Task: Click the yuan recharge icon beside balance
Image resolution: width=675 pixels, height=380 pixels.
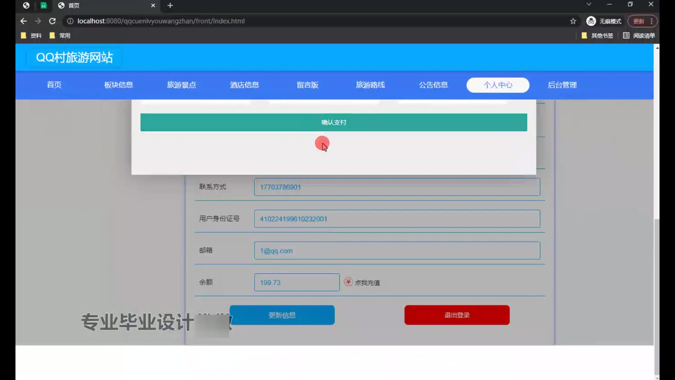Action: pos(348,282)
